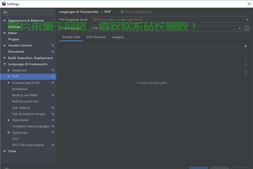
Task: Click the For current project label
Action: [138, 12]
